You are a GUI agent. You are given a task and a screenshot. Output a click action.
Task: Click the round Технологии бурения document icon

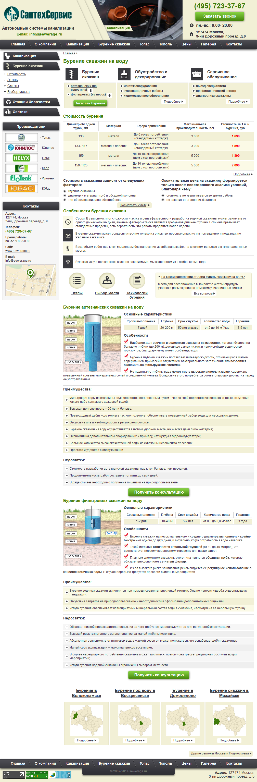(137, 280)
